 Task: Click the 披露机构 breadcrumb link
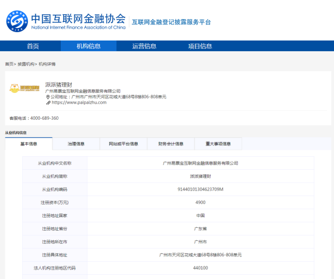pos(26,64)
